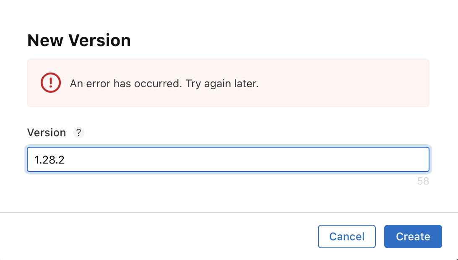The image size is (458, 260).
Task: Click the divider line above the buttons
Action: click(x=229, y=213)
